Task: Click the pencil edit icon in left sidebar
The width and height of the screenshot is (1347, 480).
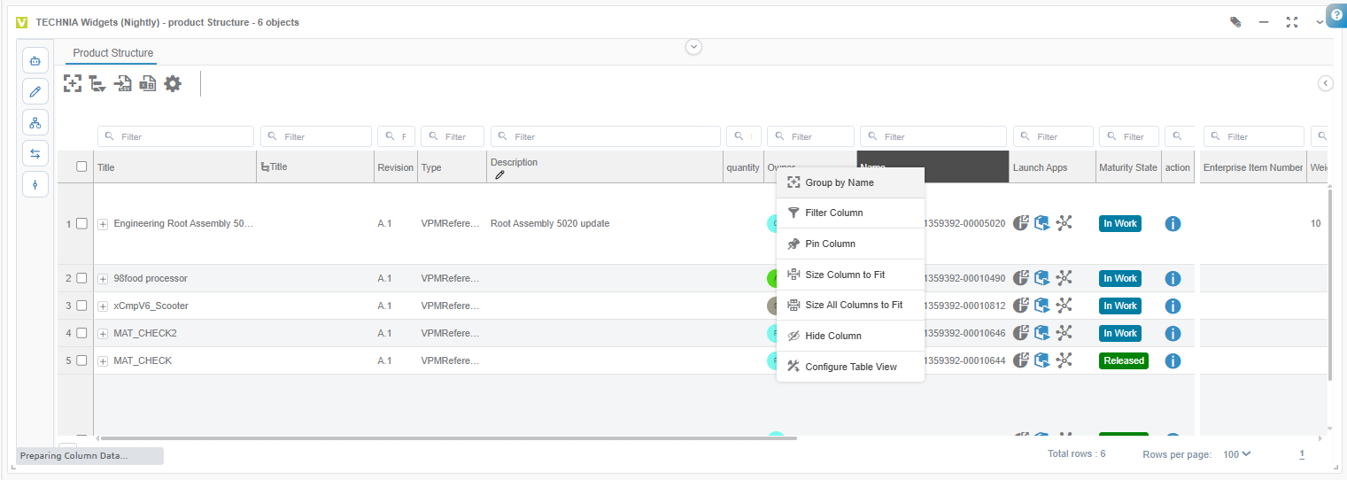Action: coord(35,91)
